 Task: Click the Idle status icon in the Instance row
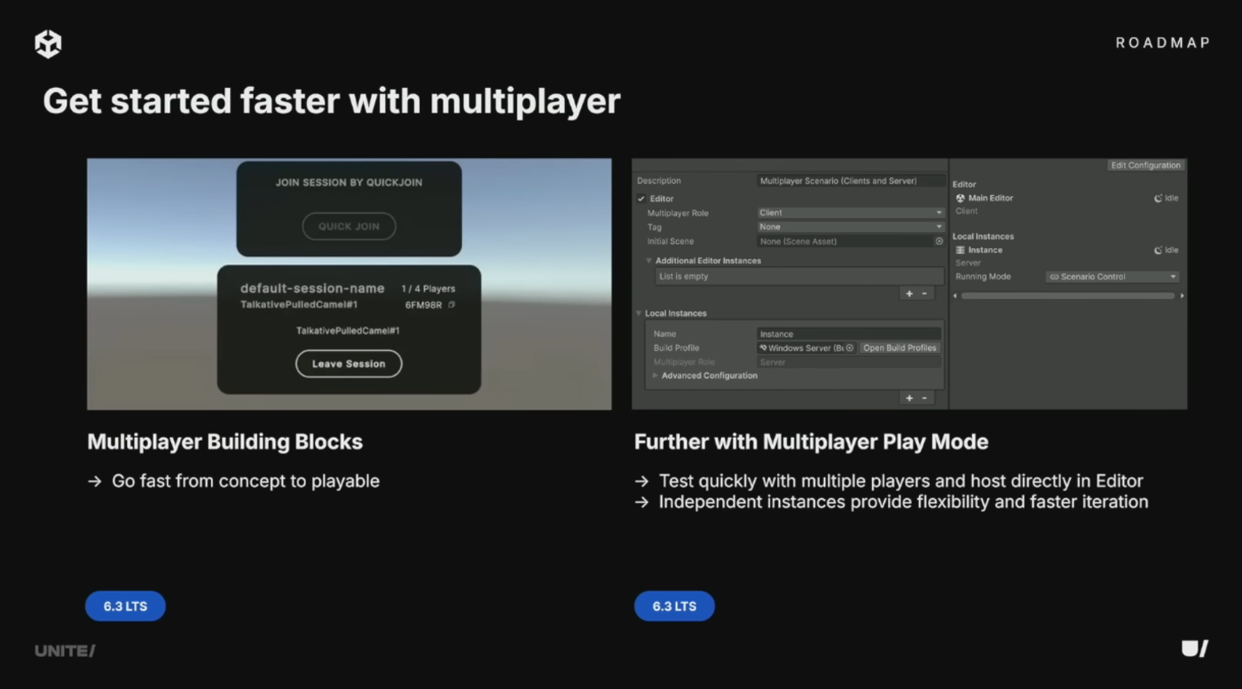coord(1159,250)
